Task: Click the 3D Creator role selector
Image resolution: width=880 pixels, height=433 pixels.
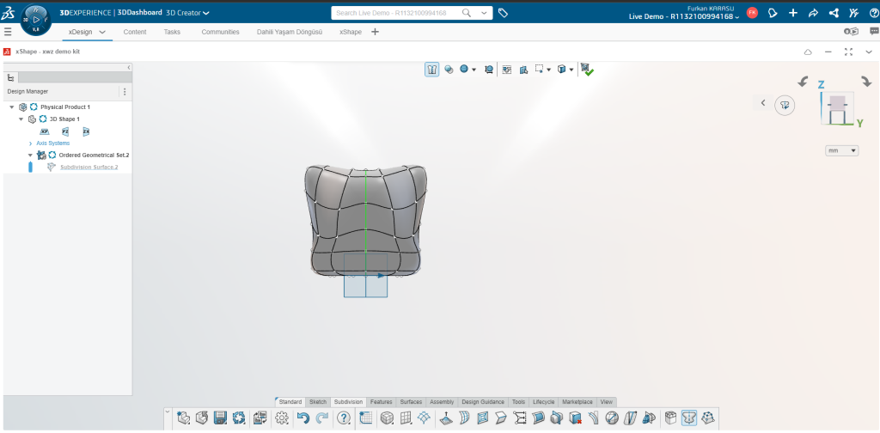Action: [187, 13]
